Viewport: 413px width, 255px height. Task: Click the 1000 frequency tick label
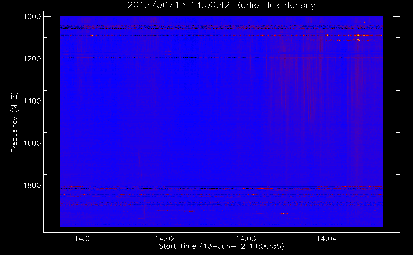[32, 17]
